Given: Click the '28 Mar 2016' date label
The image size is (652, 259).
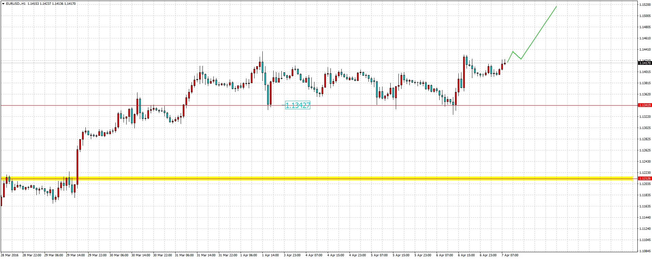Looking at the screenshot, I should tap(10, 255).
